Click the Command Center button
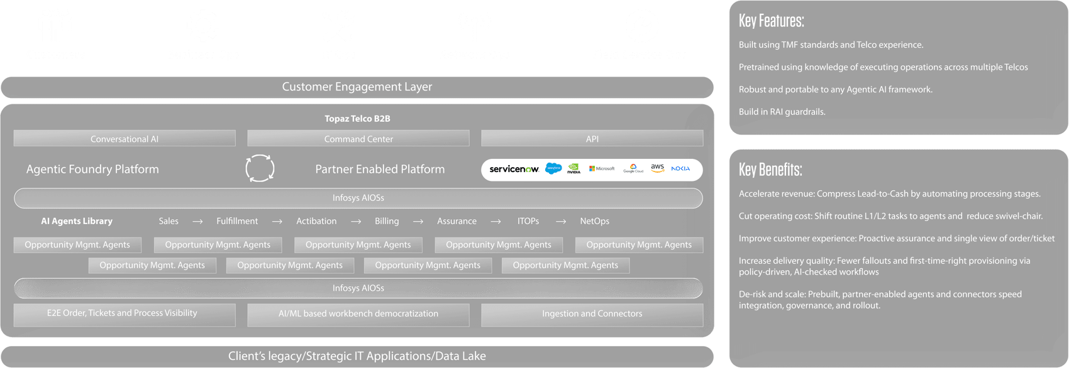The height and width of the screenshot is (368, 1069). pyautogui.click(x=358, y=139)
